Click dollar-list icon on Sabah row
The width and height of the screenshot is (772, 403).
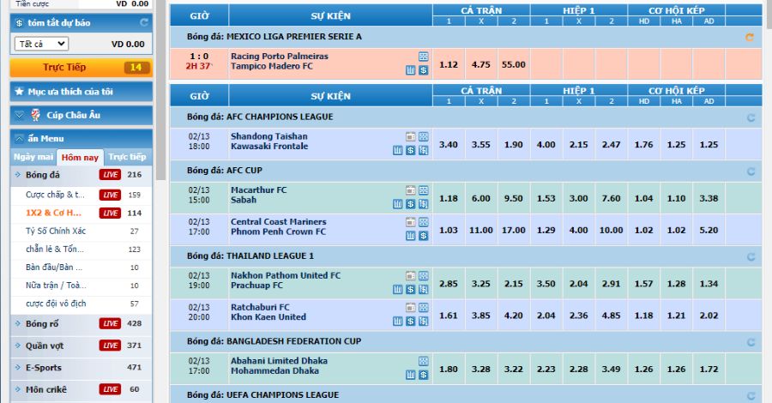424,204
